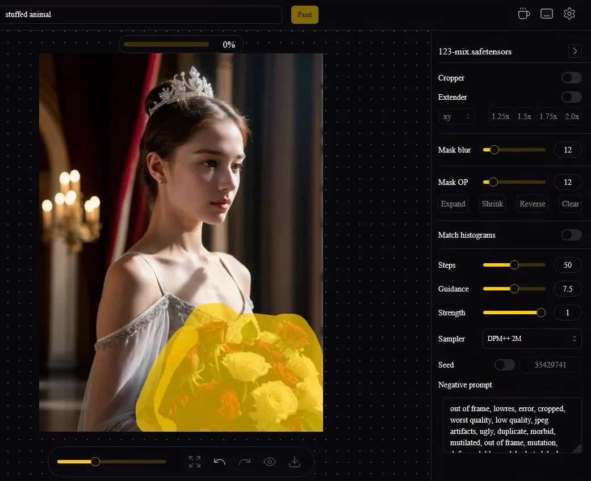The height and width of the screenshot is (481, 591).
Task: Click the Paint button
Action: [304, 15]
